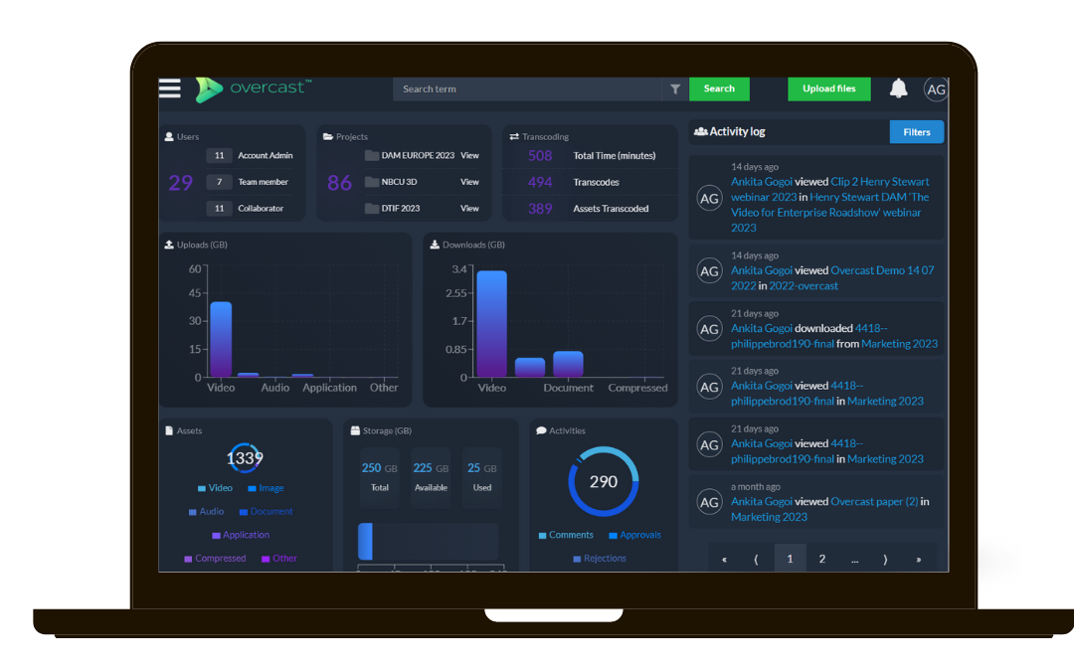Click the AG avatar beside Overcast Demo entry
The height and width of the screenshot is (671, 1074).
point(709,271)
